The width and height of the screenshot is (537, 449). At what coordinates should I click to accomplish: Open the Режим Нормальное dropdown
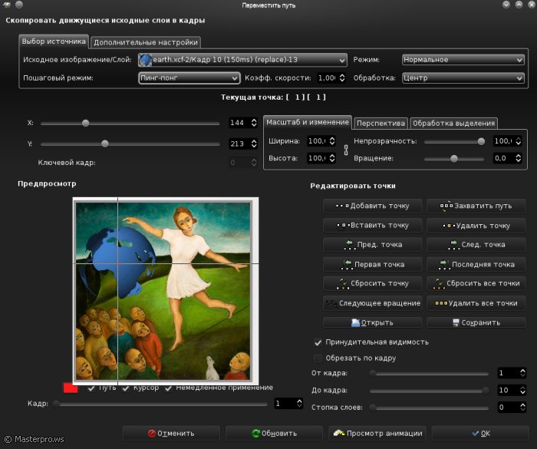[x=463, y=60]
